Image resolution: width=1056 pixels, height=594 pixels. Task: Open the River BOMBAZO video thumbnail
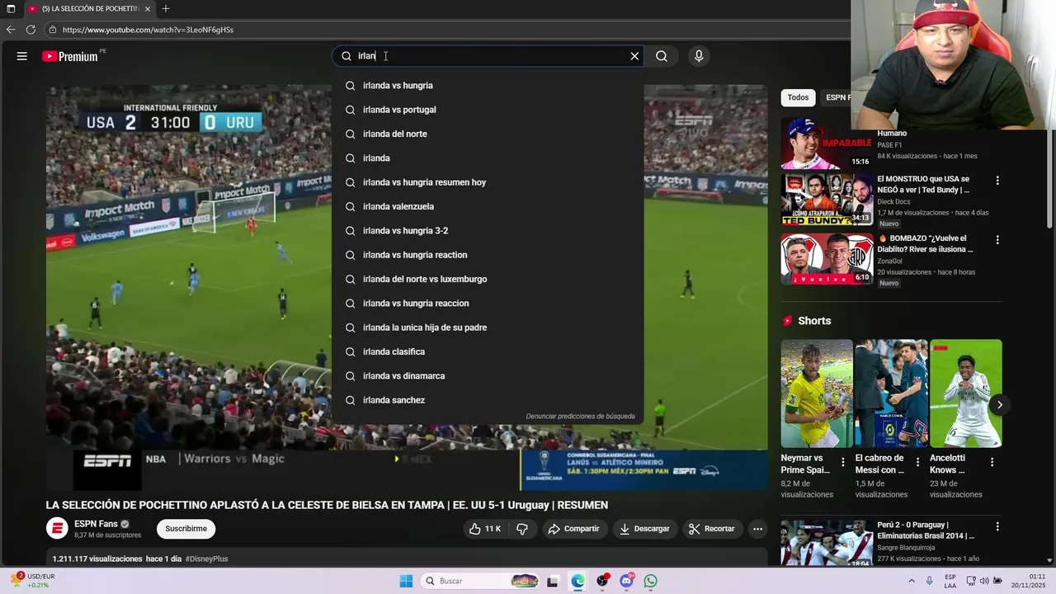pos(827,258)
